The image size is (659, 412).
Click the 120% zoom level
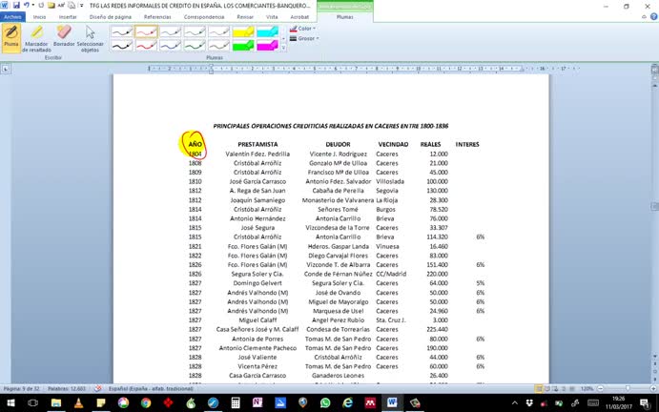587,389
